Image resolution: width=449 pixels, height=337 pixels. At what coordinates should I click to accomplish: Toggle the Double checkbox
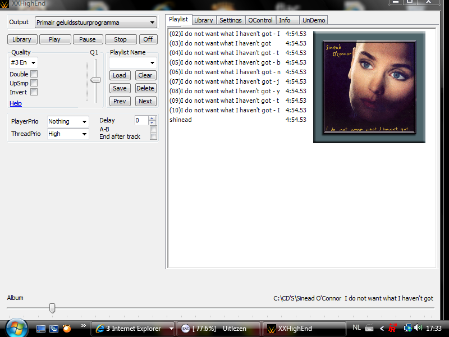coord(34,74)
